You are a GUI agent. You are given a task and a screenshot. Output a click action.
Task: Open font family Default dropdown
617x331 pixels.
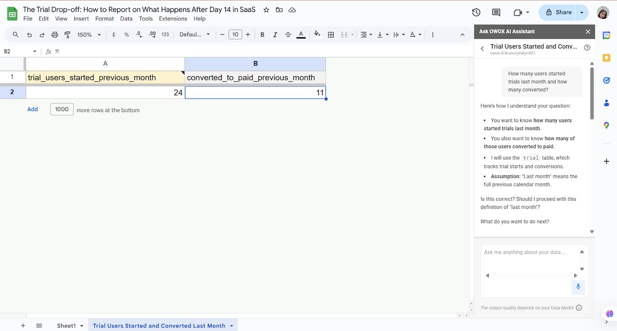pos(195,34)
